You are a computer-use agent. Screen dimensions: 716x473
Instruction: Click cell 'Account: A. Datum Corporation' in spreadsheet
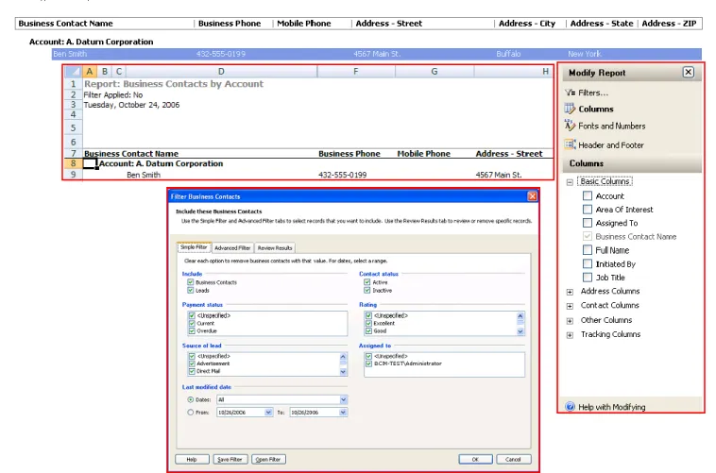pos(161,163)
